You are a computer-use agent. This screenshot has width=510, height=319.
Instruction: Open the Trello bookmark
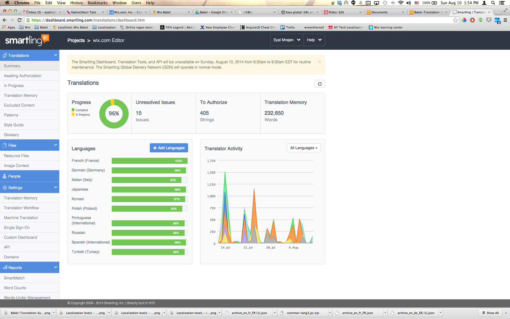(x=288, y=27)
